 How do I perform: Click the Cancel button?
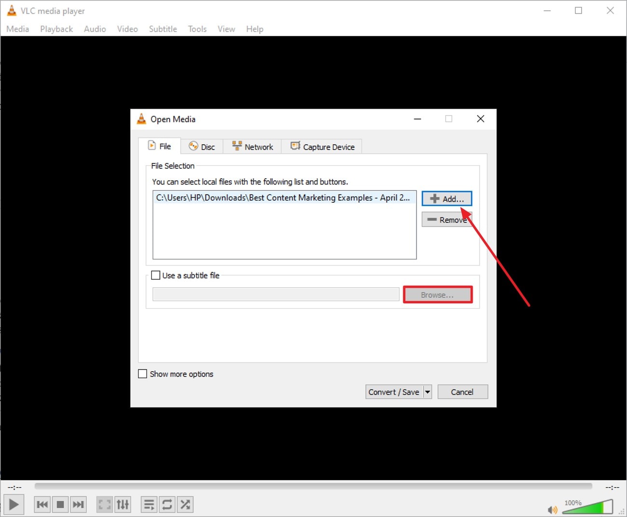point(462,391)
